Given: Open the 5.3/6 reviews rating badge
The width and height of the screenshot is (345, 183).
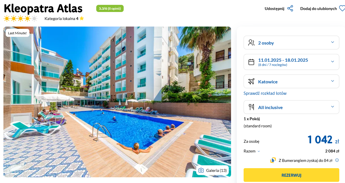Looking at the screenshot, I should [x=110, y=9].
